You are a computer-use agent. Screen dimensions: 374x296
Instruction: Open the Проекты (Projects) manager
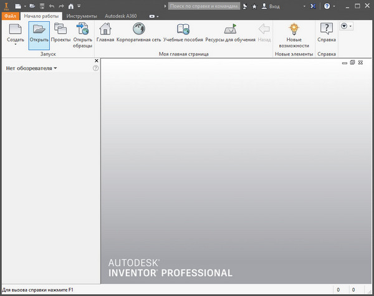click(x=60, y=32)
